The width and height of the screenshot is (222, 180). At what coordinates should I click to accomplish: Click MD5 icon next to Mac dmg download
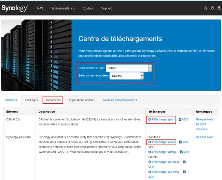181,152
